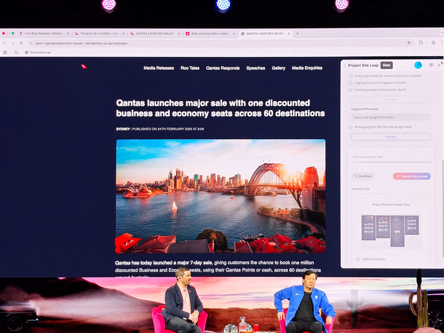Click the Sydney harbour hero image
This screenshot has width=444, height=333.
pos(220,196)
